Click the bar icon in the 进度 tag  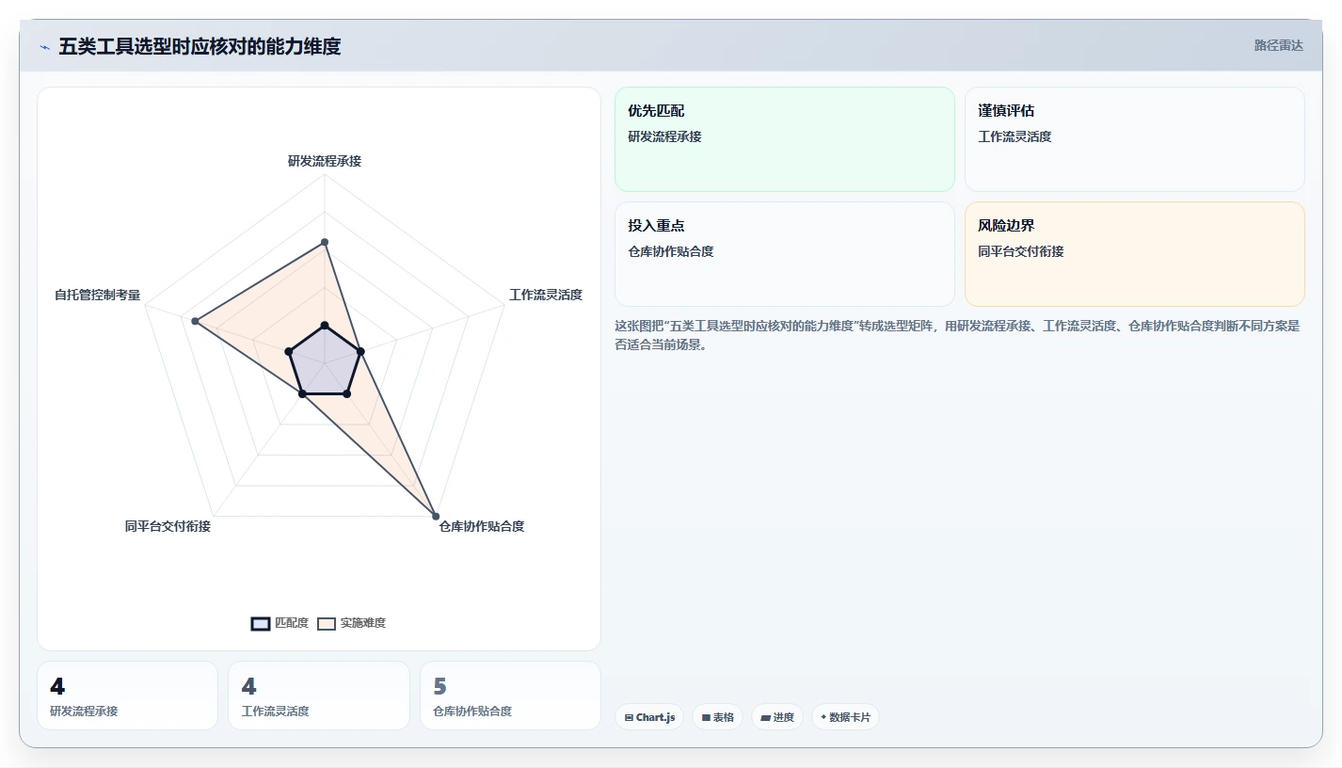click(765, 717)
